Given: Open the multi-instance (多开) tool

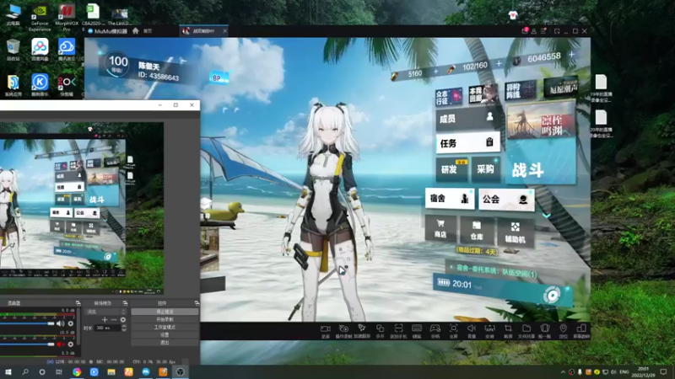Looking at the screenshot, I should pyautogui.click(x=381, y=331).
